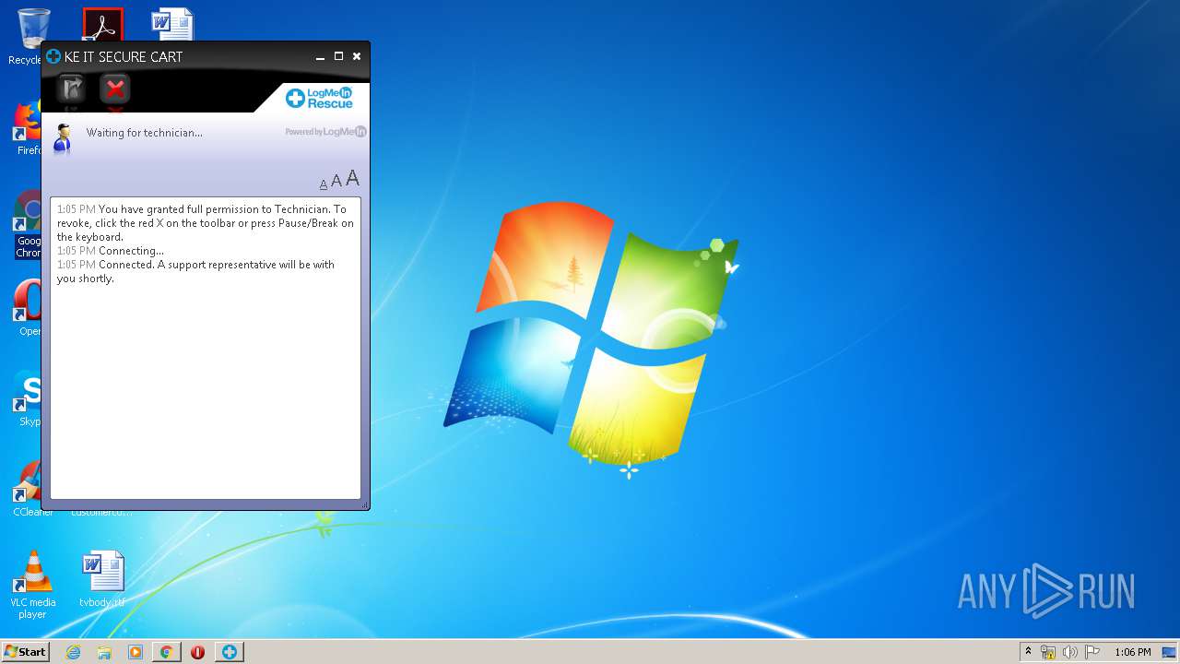
Task: Click the LogMeIn Rescue logo
Action: (320, 98)
